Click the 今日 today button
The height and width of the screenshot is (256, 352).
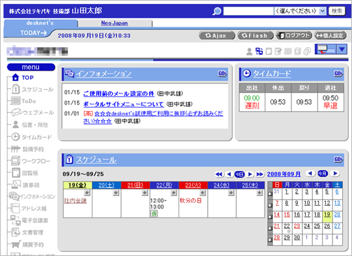(x=239, y=174)
